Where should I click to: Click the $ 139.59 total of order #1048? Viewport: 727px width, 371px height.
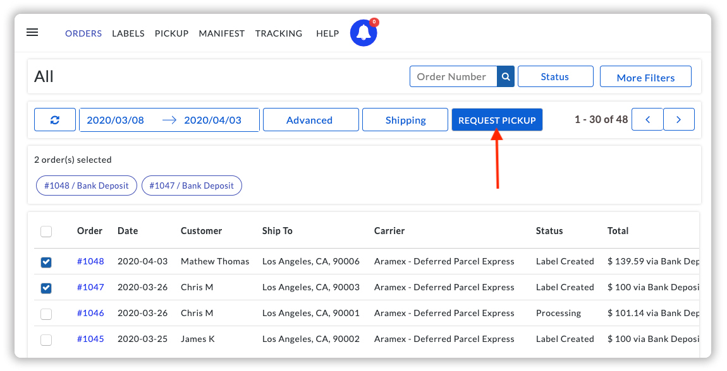653,261
